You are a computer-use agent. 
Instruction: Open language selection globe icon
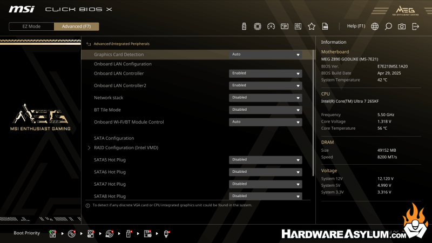[x=375, y=26]
